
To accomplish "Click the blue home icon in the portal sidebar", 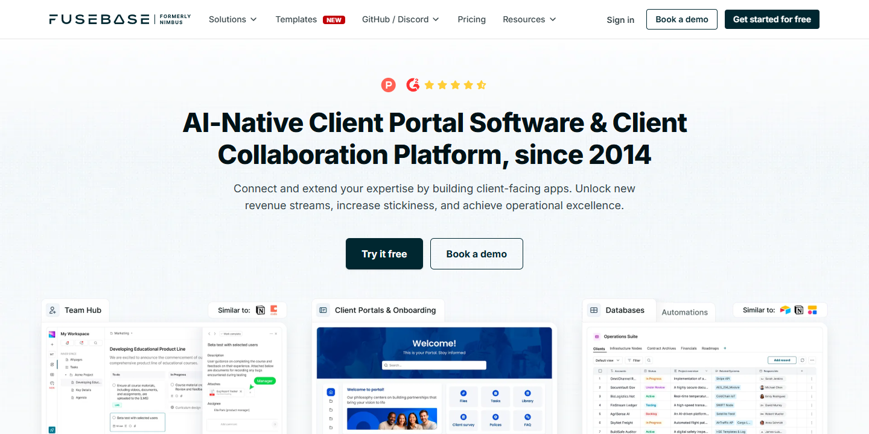I will click(331, 392).
